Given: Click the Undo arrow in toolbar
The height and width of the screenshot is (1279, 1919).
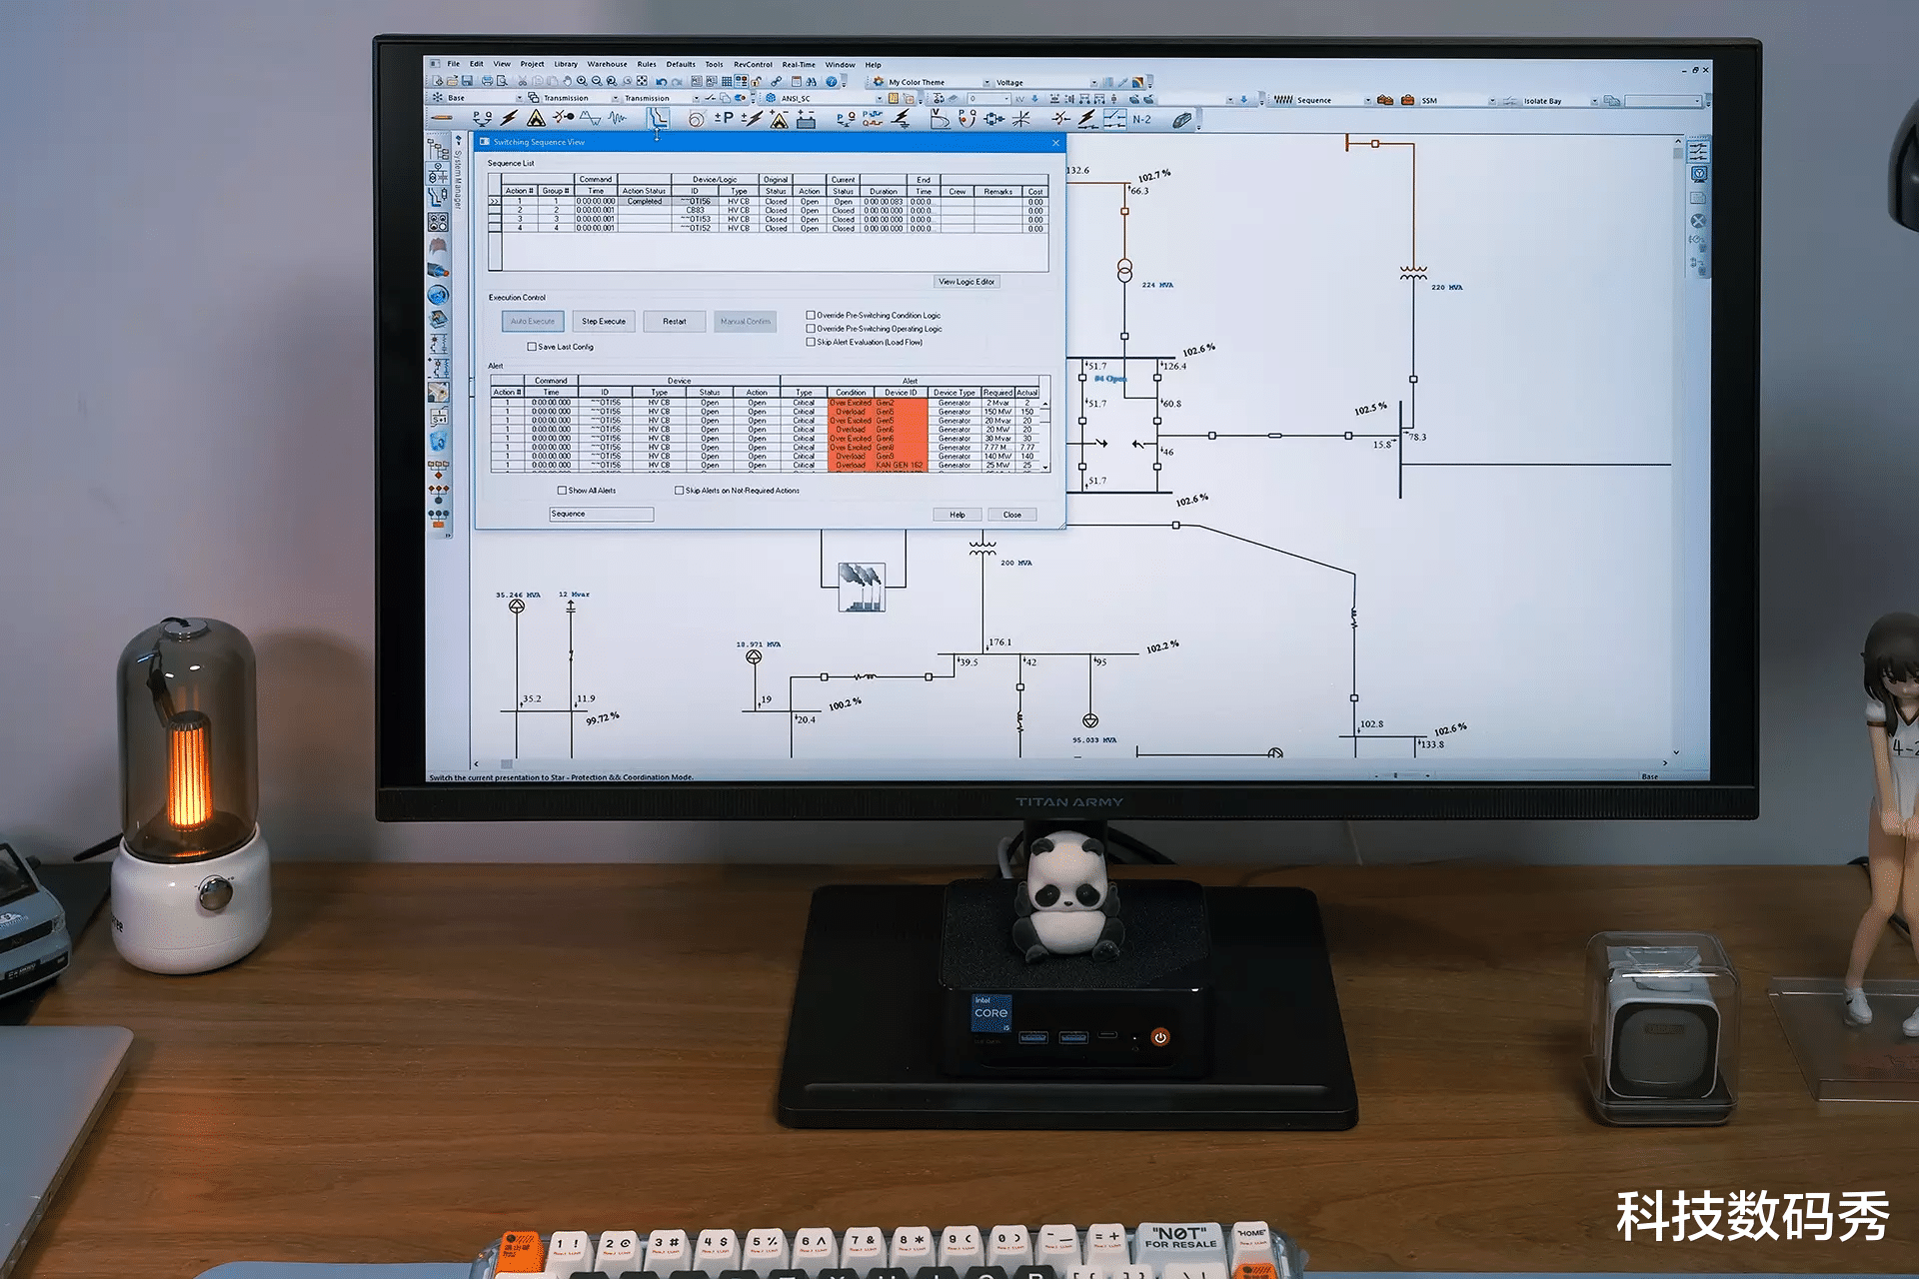Looking at the screenshot, I should (x=661, y=82).
